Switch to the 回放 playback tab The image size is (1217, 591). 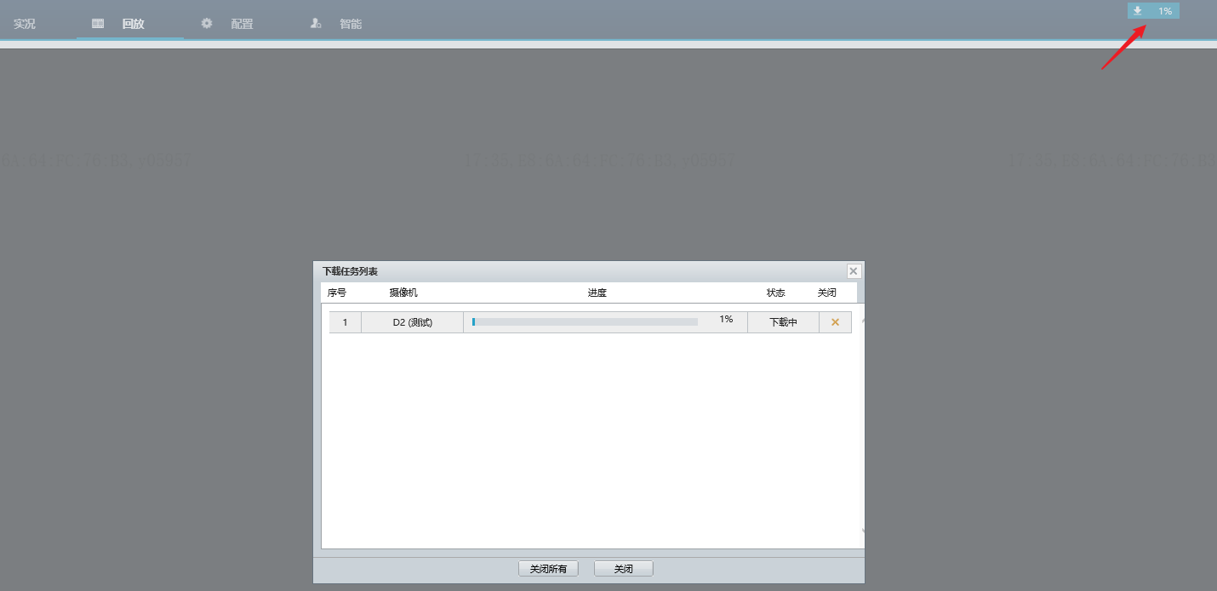point(133,24)
